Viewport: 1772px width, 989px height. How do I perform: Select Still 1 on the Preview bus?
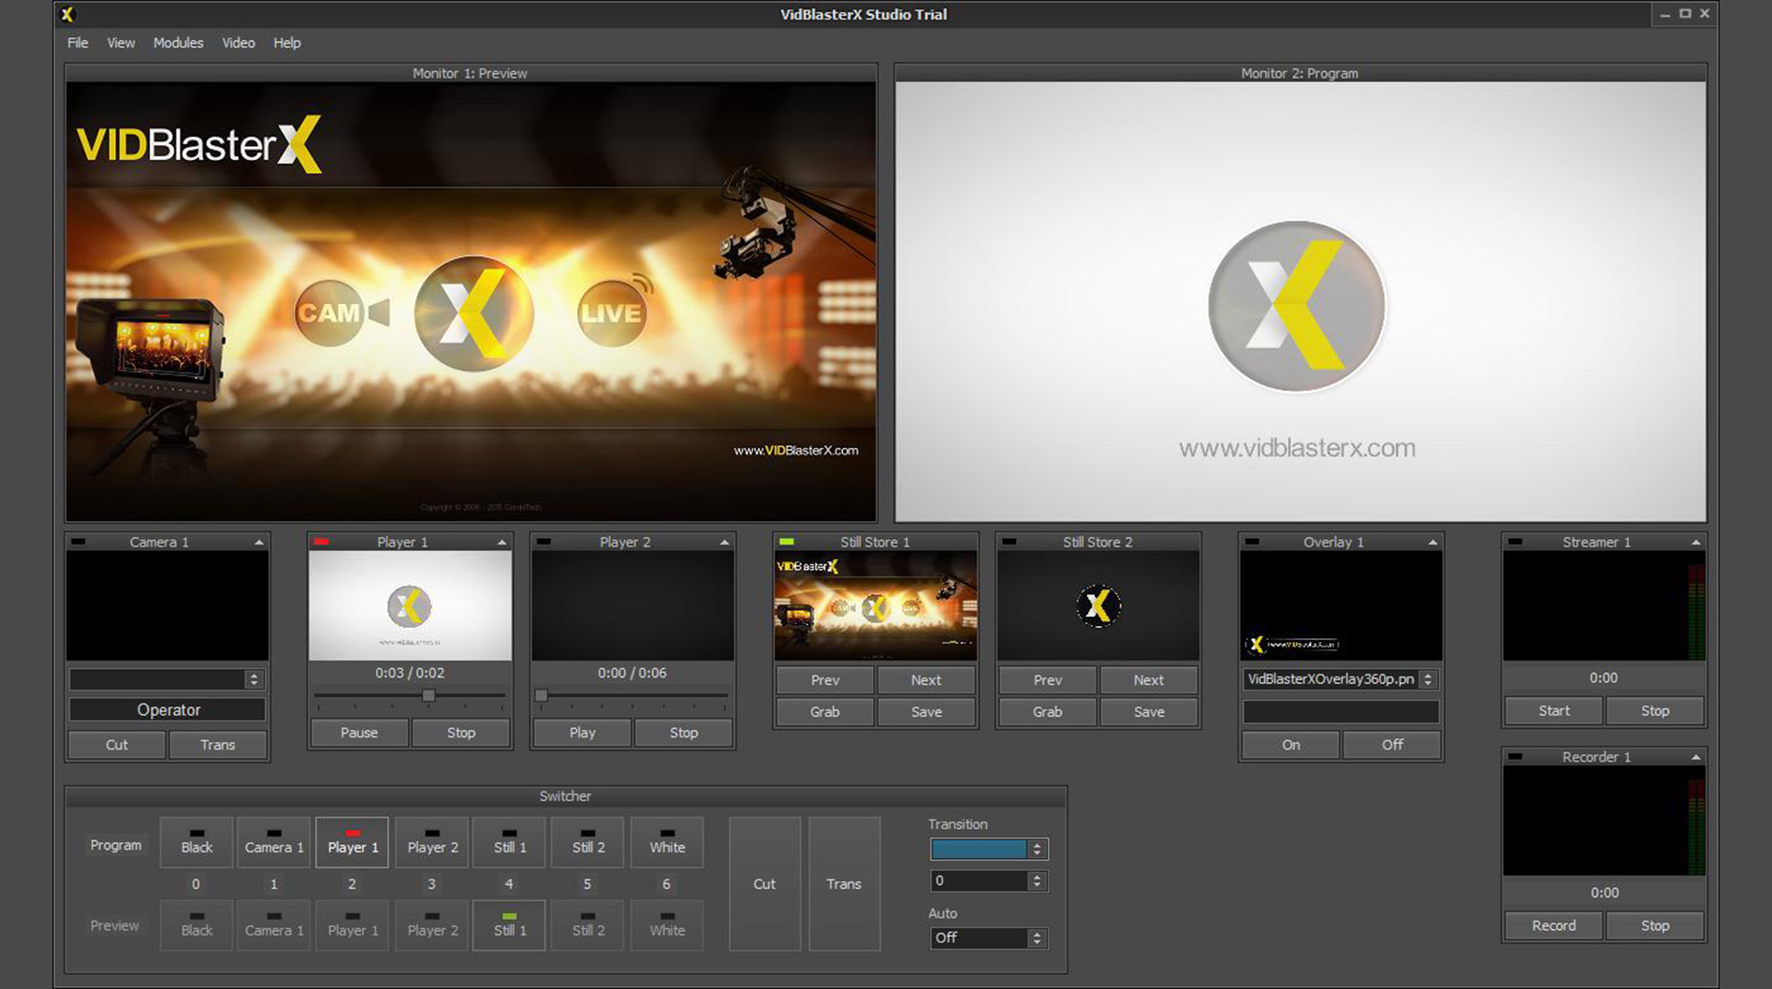pos(508,925)
